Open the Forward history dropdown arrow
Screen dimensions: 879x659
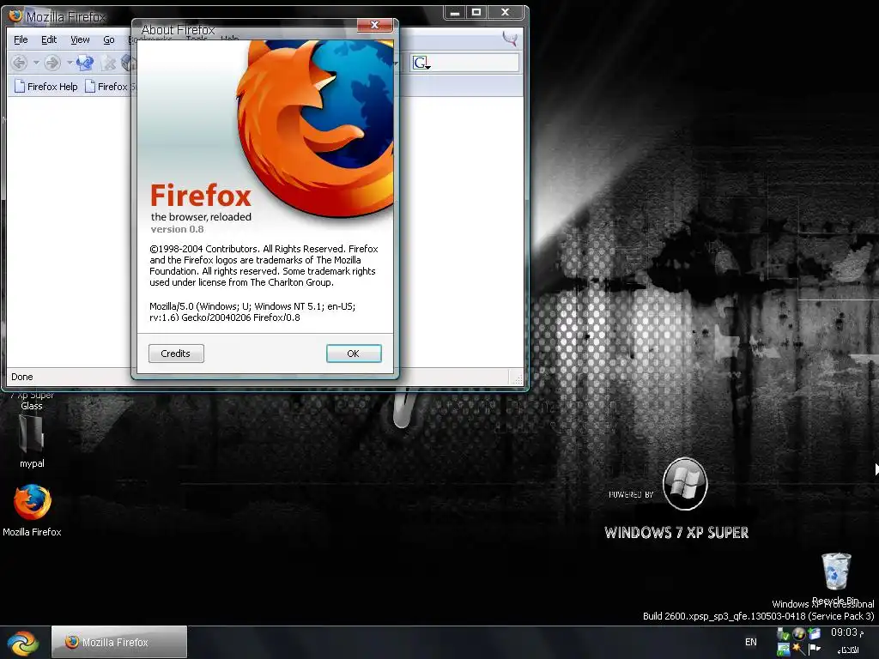click(69, 63)
